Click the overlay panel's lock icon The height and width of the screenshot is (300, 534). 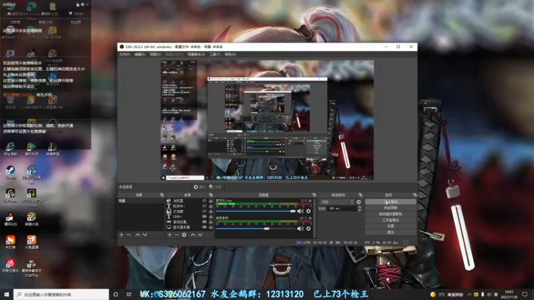click(77, 5)
